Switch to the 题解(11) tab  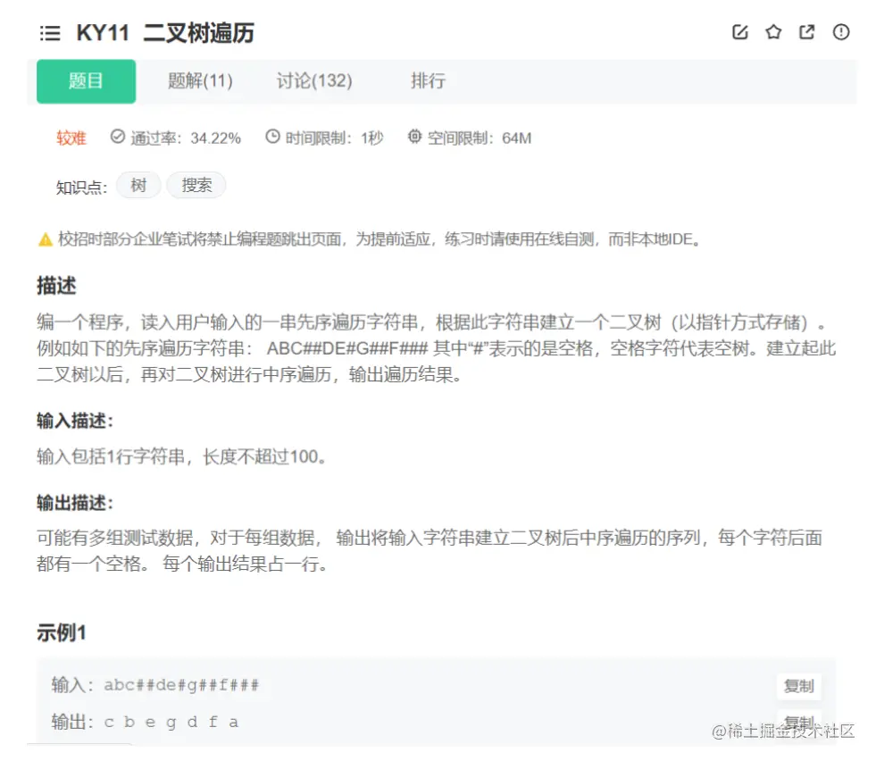200,81
